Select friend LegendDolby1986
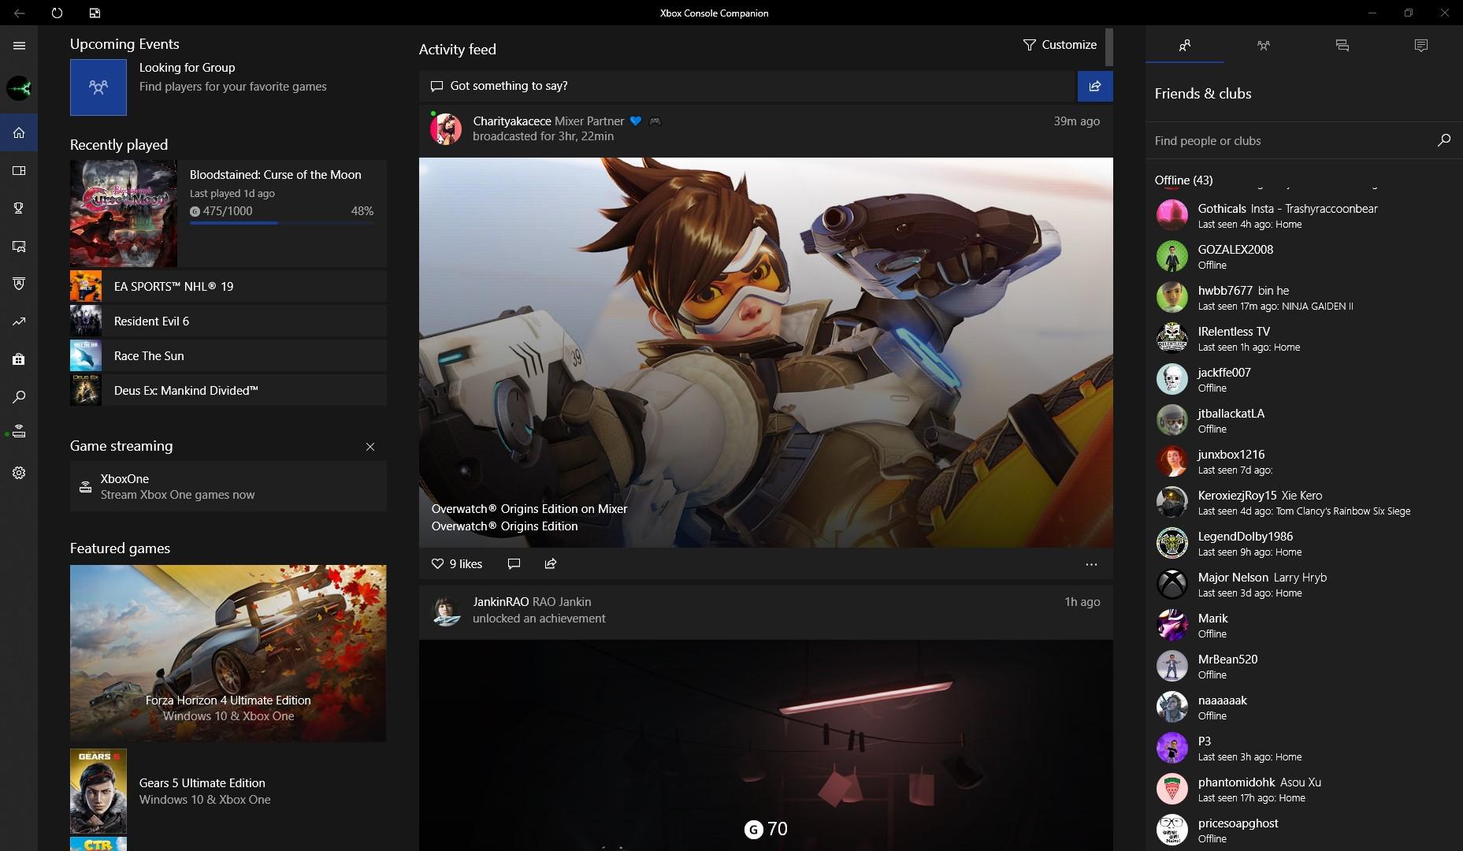This screenshot has height=851, width=1463. [1304, 543]
